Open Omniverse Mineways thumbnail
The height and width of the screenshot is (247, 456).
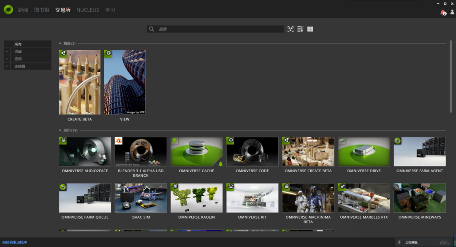(420, 198)
